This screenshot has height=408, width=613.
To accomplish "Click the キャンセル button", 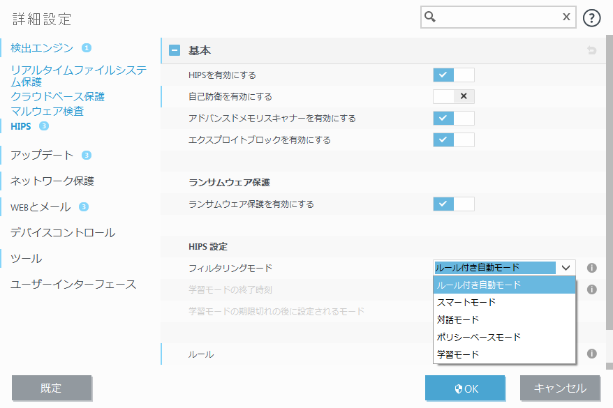I will click(x=559, y=388).
